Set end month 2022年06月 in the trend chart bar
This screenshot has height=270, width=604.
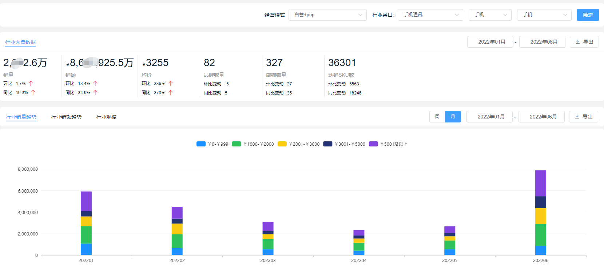pos(541,117)
